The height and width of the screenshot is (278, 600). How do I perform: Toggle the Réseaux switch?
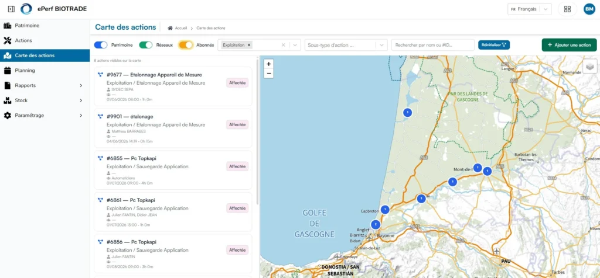(146, 45)
